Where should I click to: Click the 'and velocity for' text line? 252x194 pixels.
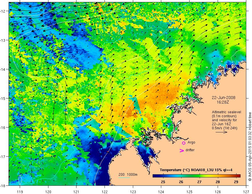click(224, 120)
